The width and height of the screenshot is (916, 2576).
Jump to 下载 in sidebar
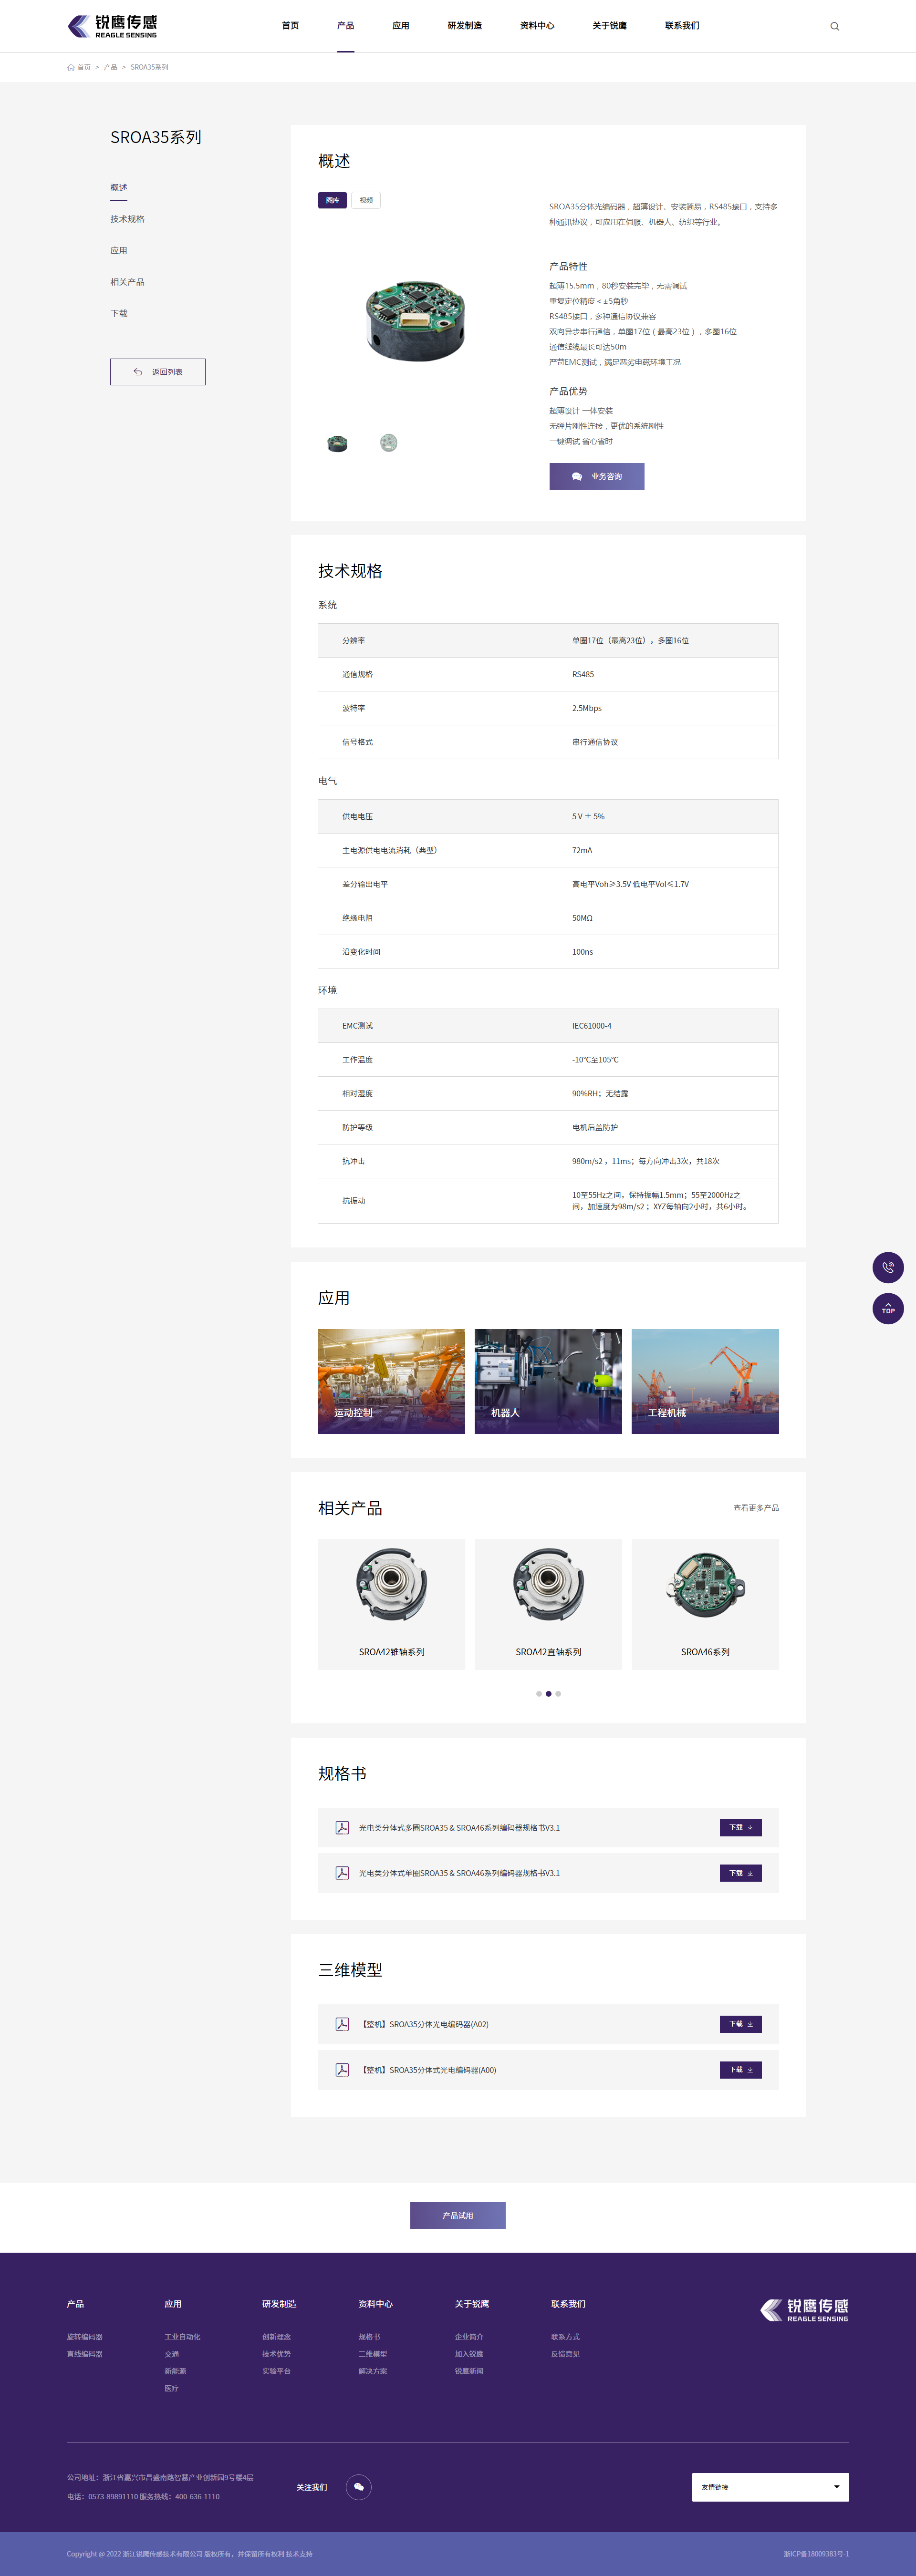tap(119, 314)
